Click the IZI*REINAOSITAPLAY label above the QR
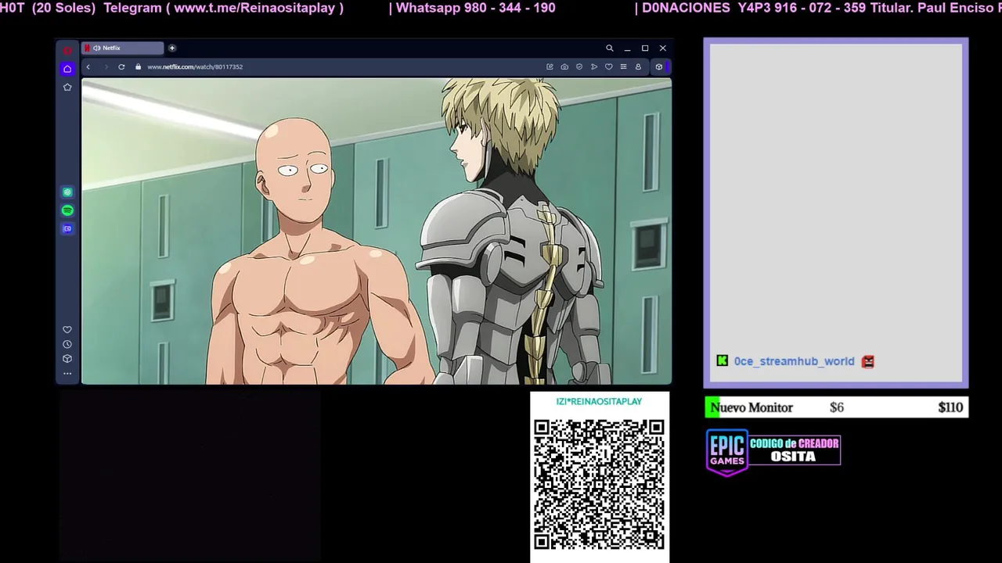 tap(599, 401)
